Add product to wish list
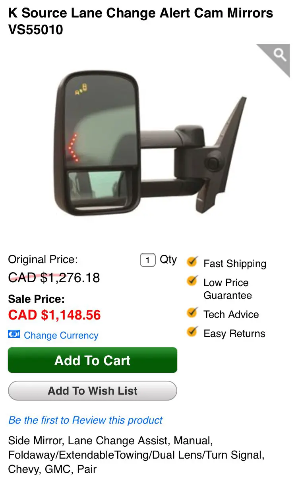The image size is (298, 490). 93,391
